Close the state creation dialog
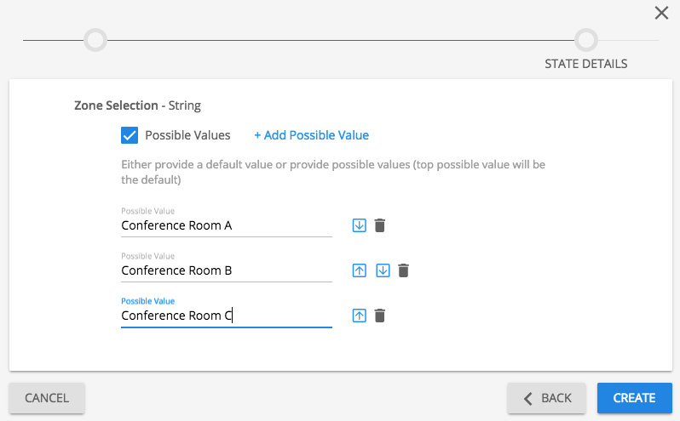 (x=661, y=13)
